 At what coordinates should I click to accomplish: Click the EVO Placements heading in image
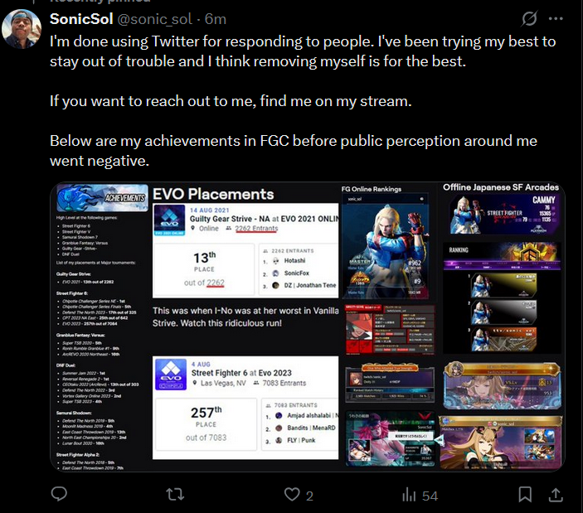pos(213,194)
